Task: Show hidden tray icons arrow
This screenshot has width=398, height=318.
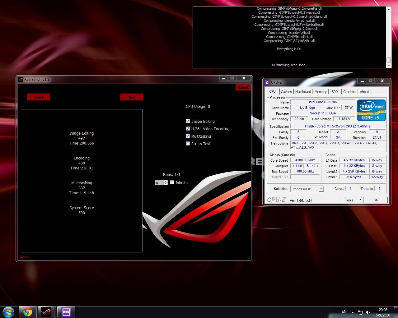Action: 353,312
